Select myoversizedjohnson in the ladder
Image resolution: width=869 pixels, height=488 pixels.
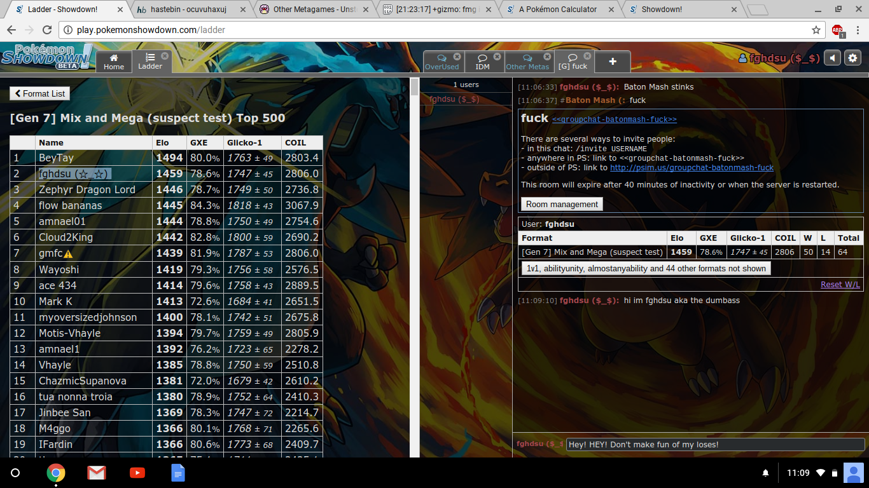coord(88,317)
